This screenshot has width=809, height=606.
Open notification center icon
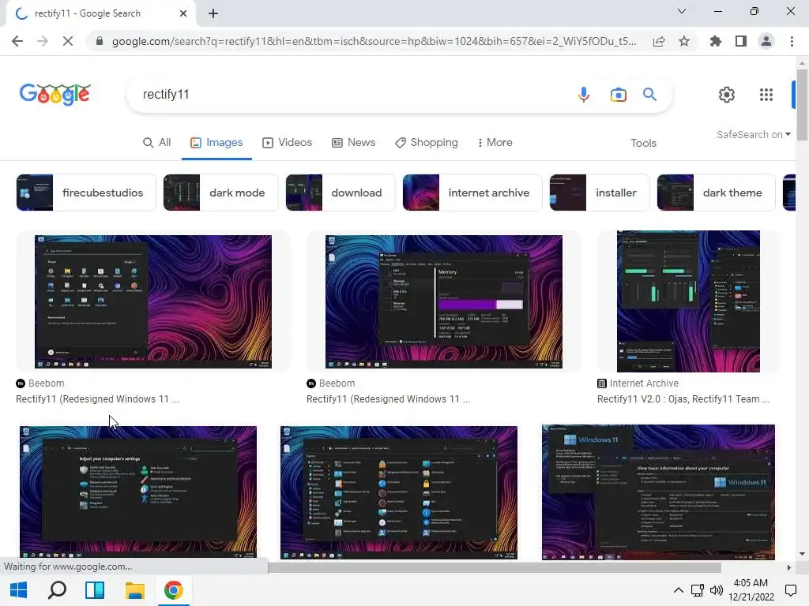point(790,590)
